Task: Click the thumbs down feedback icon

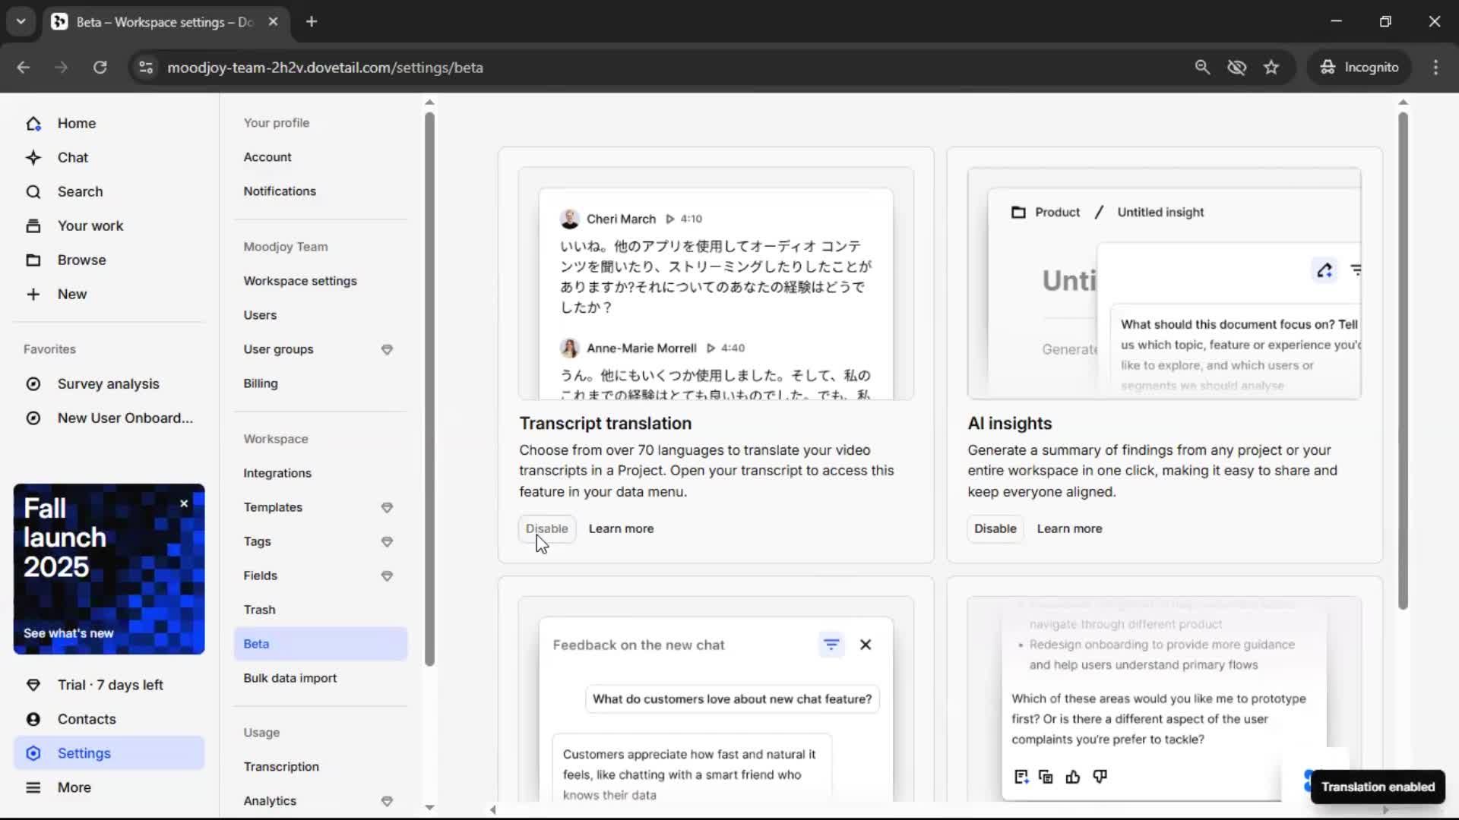Action: (x=1100, y=777)
